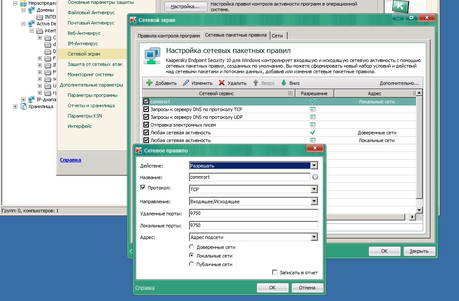Click permission icon for Send emails rule
Image resolution: width=459 pixels, height=301 pixels.
tap(313, 125)
